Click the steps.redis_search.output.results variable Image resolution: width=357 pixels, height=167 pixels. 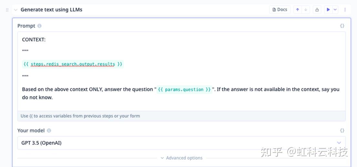pyautogui.click(x=73, y=64)
